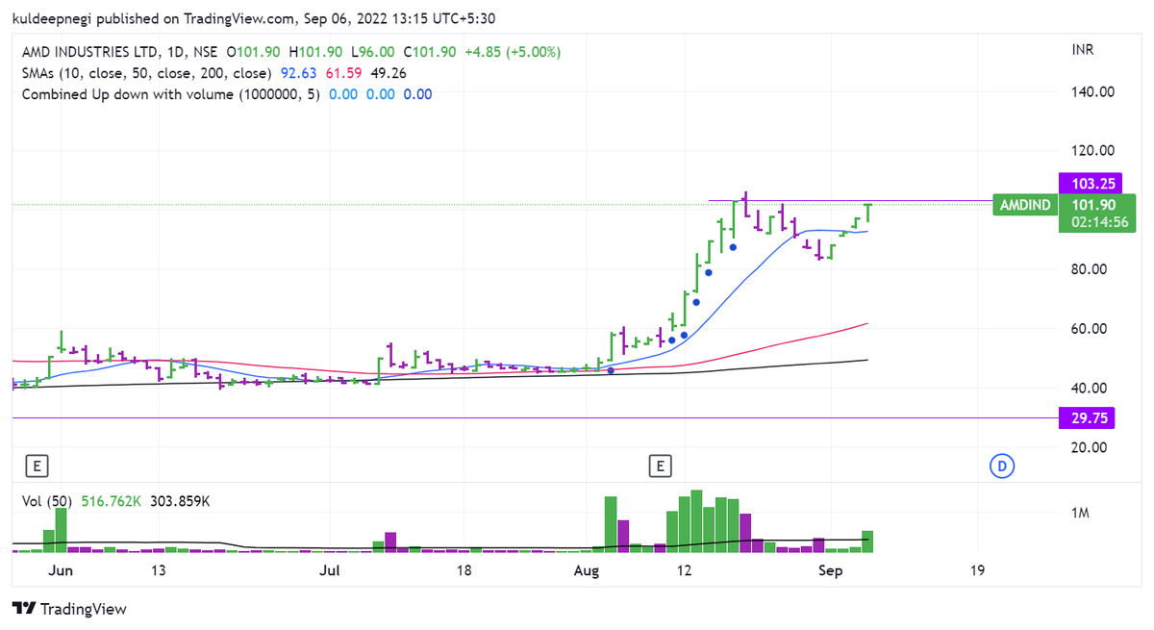Image resolution: width=1154 pixels, height=630 pixels.
Task: Click the '18' date axis label
Action: pos(464,570)
